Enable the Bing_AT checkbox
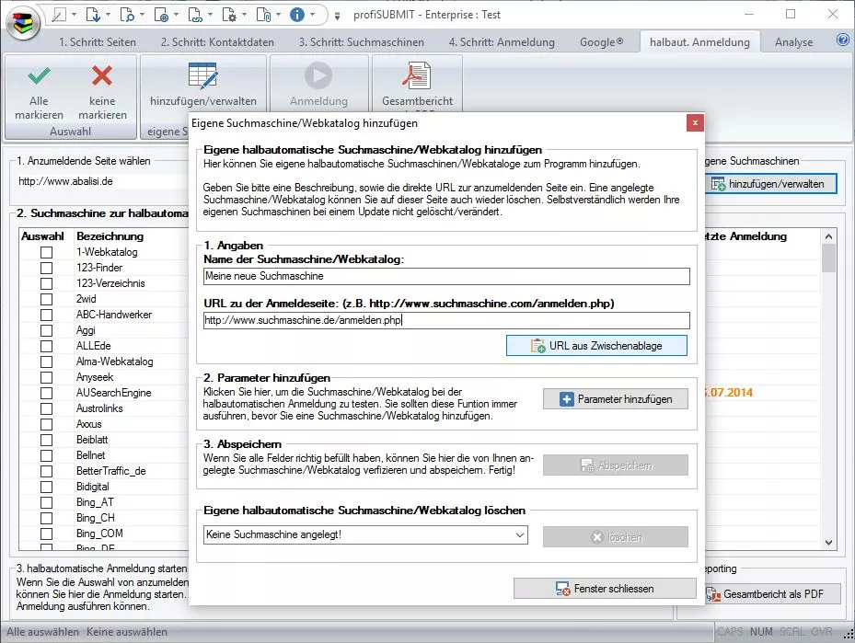The width and height of the screenshot is (855, 643). (46, 502)
